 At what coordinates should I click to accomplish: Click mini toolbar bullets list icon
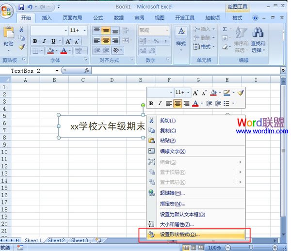(226, 103)
